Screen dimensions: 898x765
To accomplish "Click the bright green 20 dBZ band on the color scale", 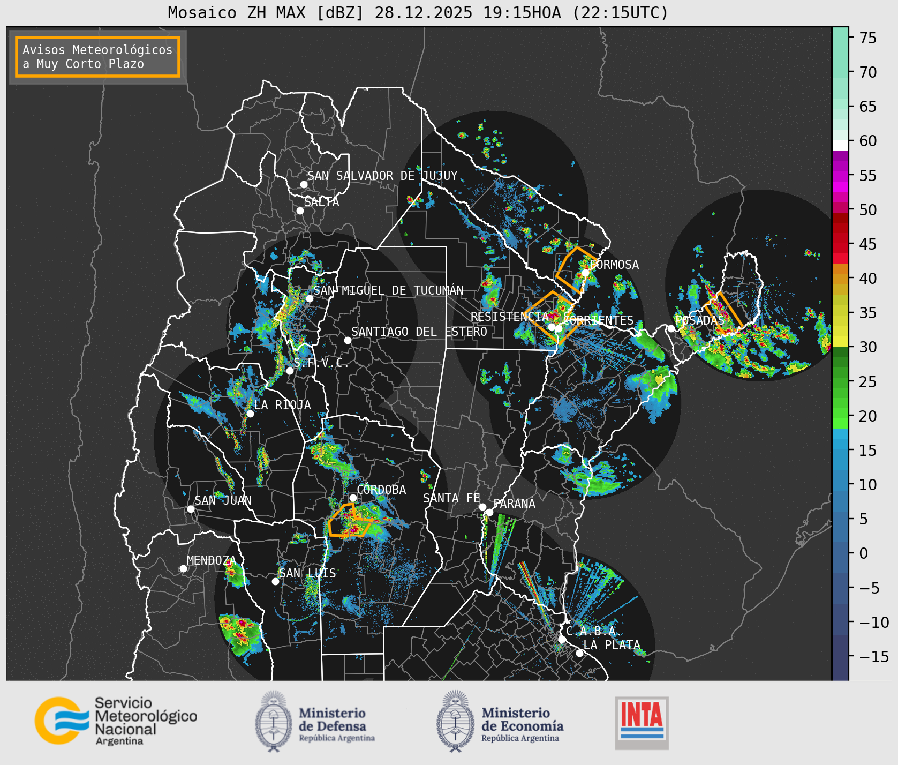I will pyautogui.click(x=840, y=423).
